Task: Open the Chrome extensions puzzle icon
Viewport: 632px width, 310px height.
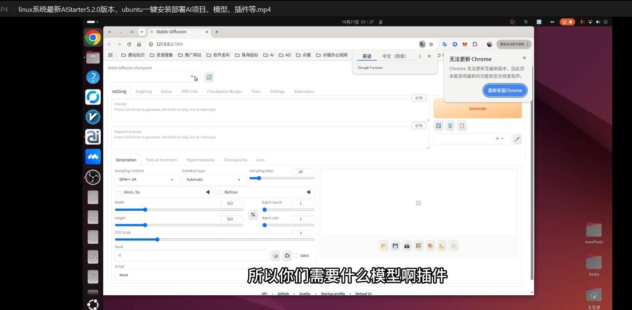Action: (475, 44)
